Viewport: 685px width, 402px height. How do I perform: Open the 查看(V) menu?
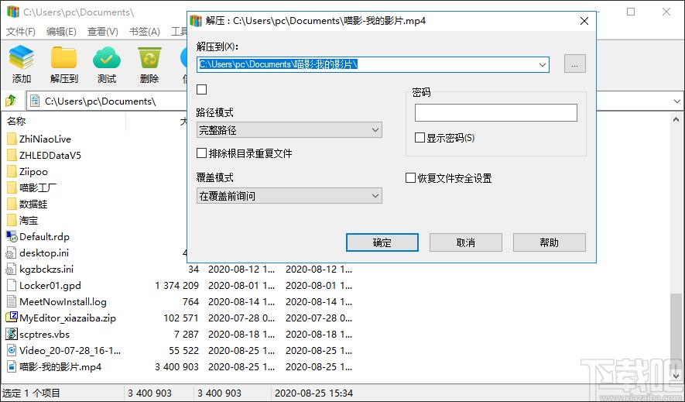(x=103, y=32)
